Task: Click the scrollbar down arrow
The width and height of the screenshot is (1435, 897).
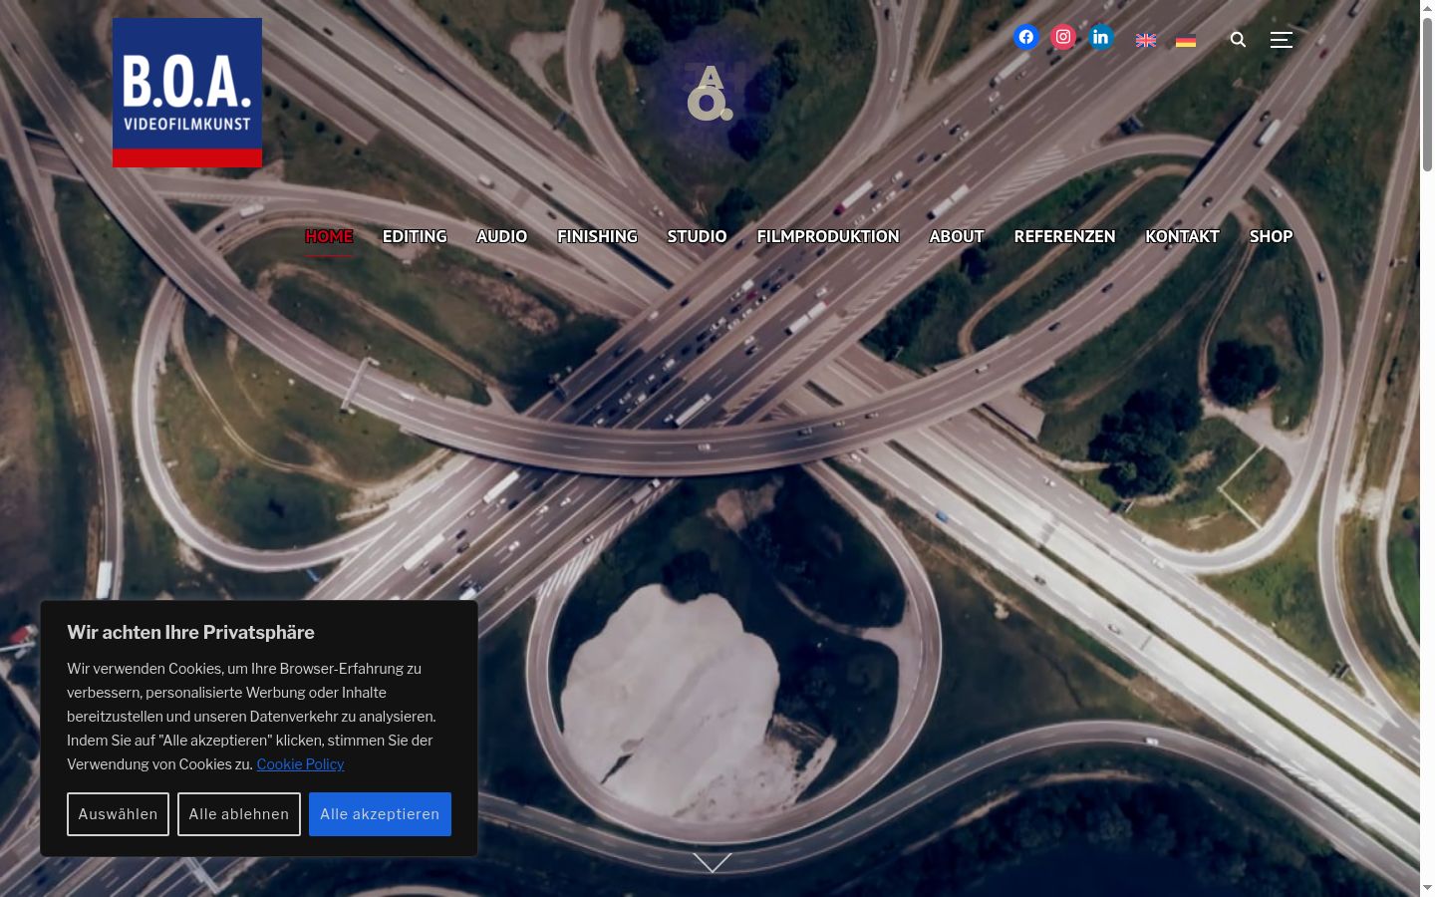Action: (1427, 888)
